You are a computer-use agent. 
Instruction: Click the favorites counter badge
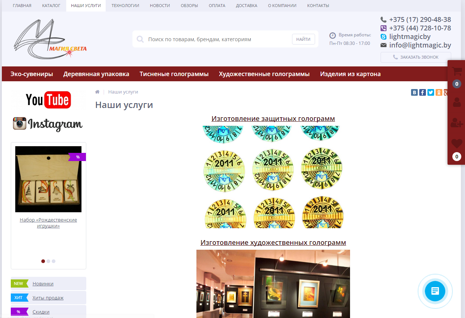click(457, 157)
